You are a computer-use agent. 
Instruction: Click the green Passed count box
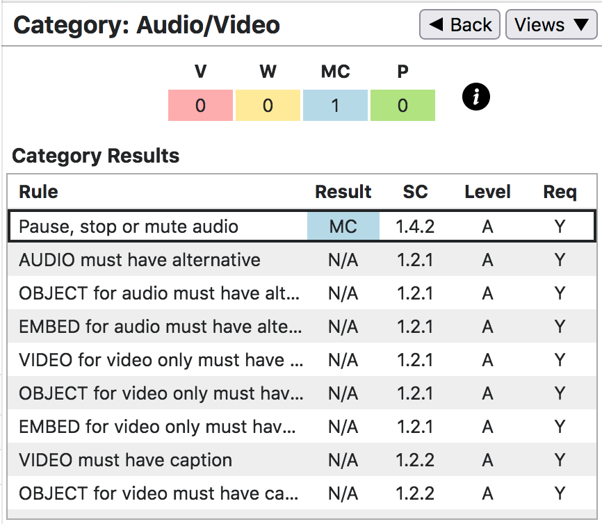(402, 106)
